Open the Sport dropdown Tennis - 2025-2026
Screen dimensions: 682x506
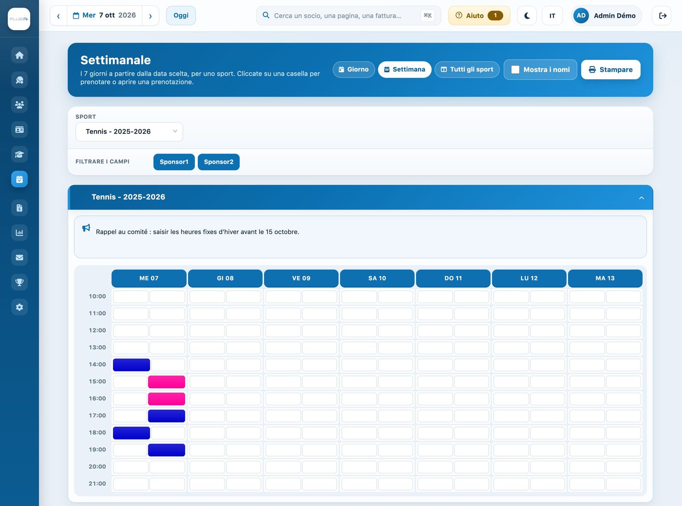click(129, 132)
